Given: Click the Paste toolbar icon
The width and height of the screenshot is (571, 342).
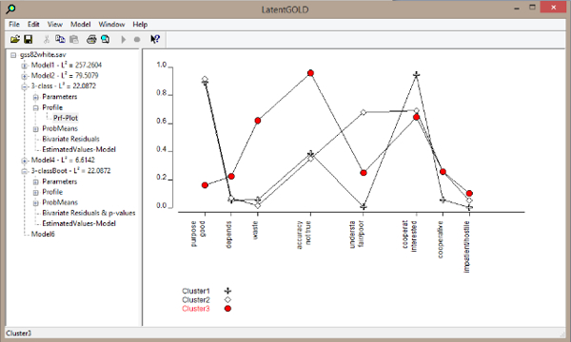Looking at the screenshot, I should click(74, 39).
